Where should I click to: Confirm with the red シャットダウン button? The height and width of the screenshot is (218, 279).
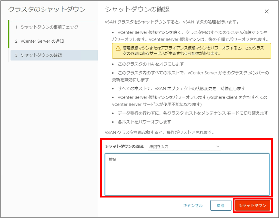(252, 205)
